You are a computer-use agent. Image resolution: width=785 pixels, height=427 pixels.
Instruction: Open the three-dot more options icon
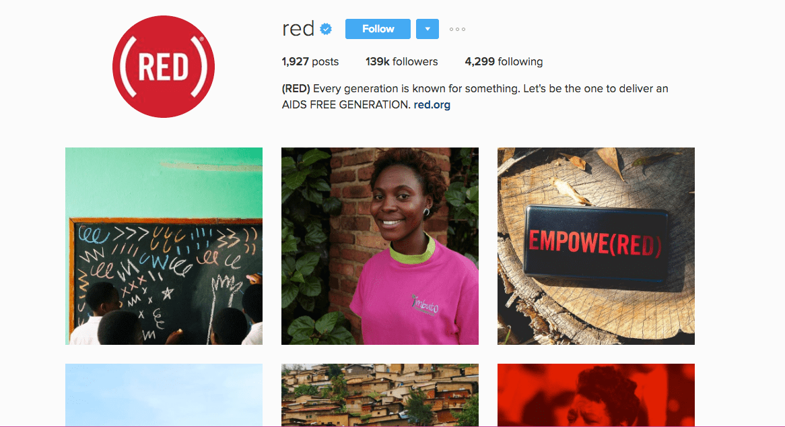click(457, 29)
